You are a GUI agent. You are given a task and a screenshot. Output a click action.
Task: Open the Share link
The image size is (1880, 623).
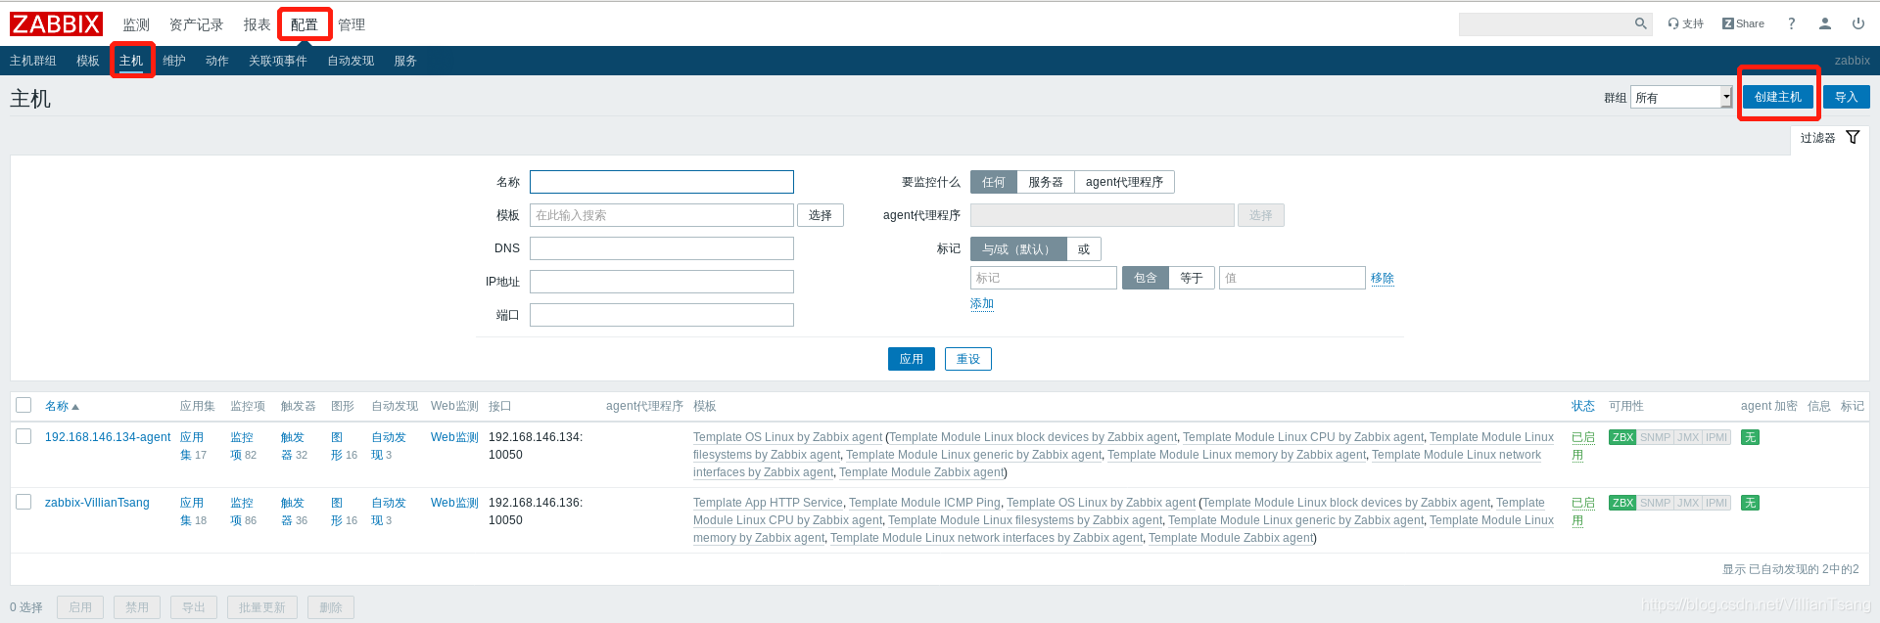(x=1743, y=23)
